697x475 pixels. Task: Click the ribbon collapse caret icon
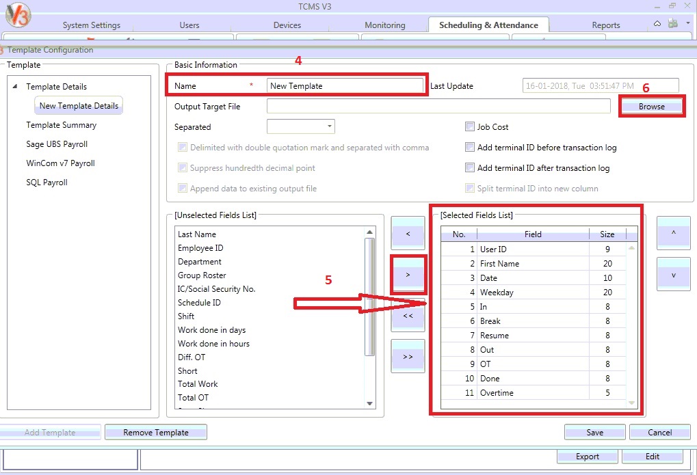[x=657, y=24]
